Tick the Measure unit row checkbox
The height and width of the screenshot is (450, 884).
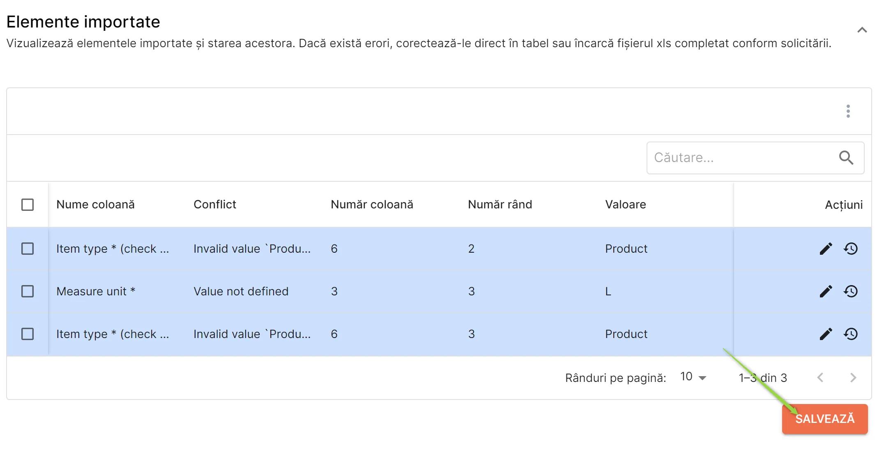tap(28, 291)
